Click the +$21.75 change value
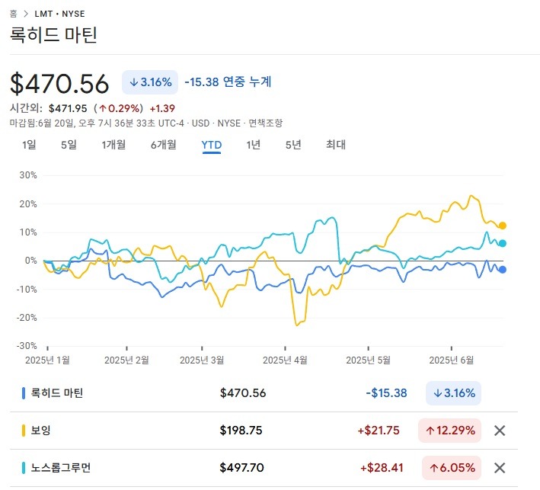 [x=379, y=431]
